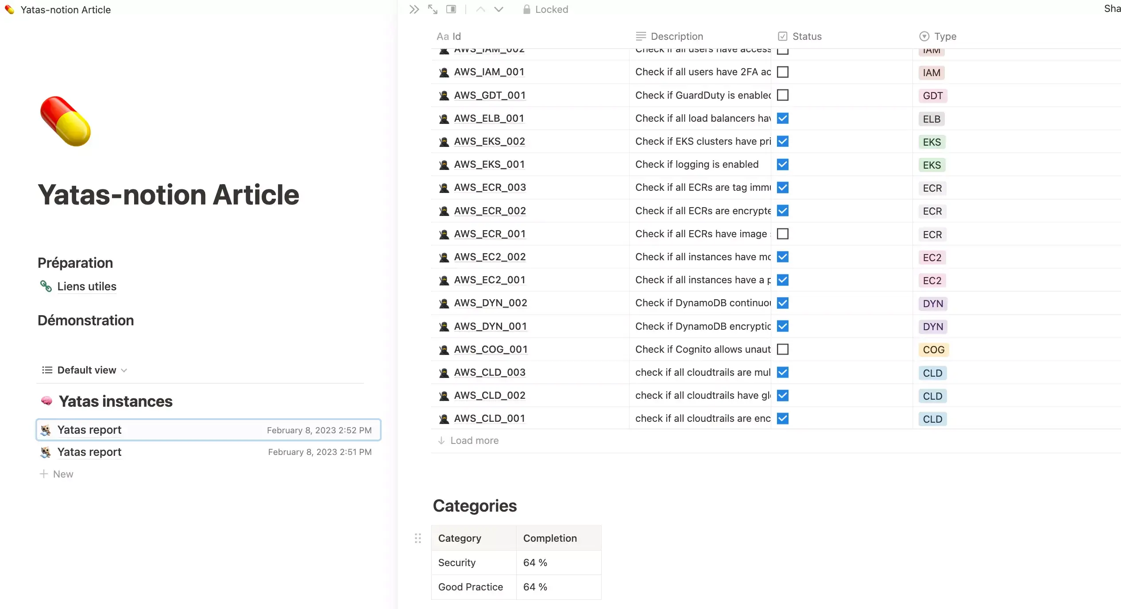Click the red-yellow pill page icon
This screenshot has height=609, width=1121.
click(66, 121)
